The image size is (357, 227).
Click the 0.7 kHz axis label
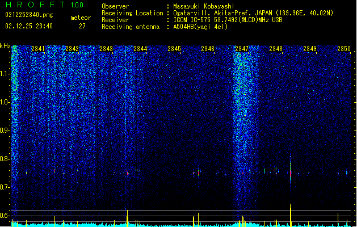tap(5, 187)
